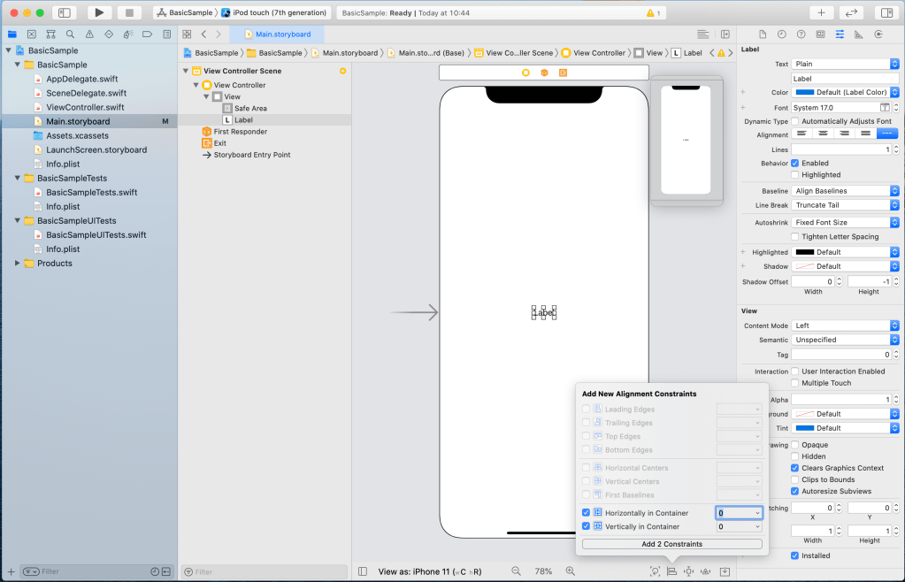Click the Run (play) button in toolbar
Image resolution: width=905 pixels, height=582 pixels.
tap(99, 12)
